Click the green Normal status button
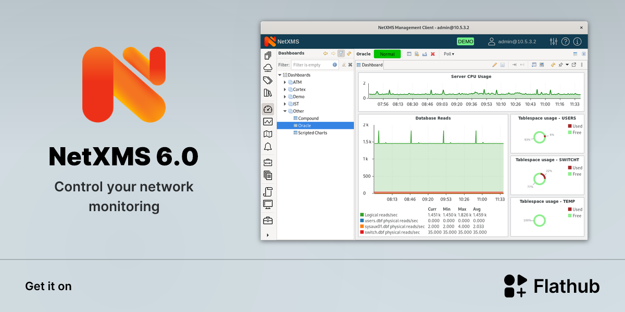The image size is (625, 312). (x=387, y=54)
